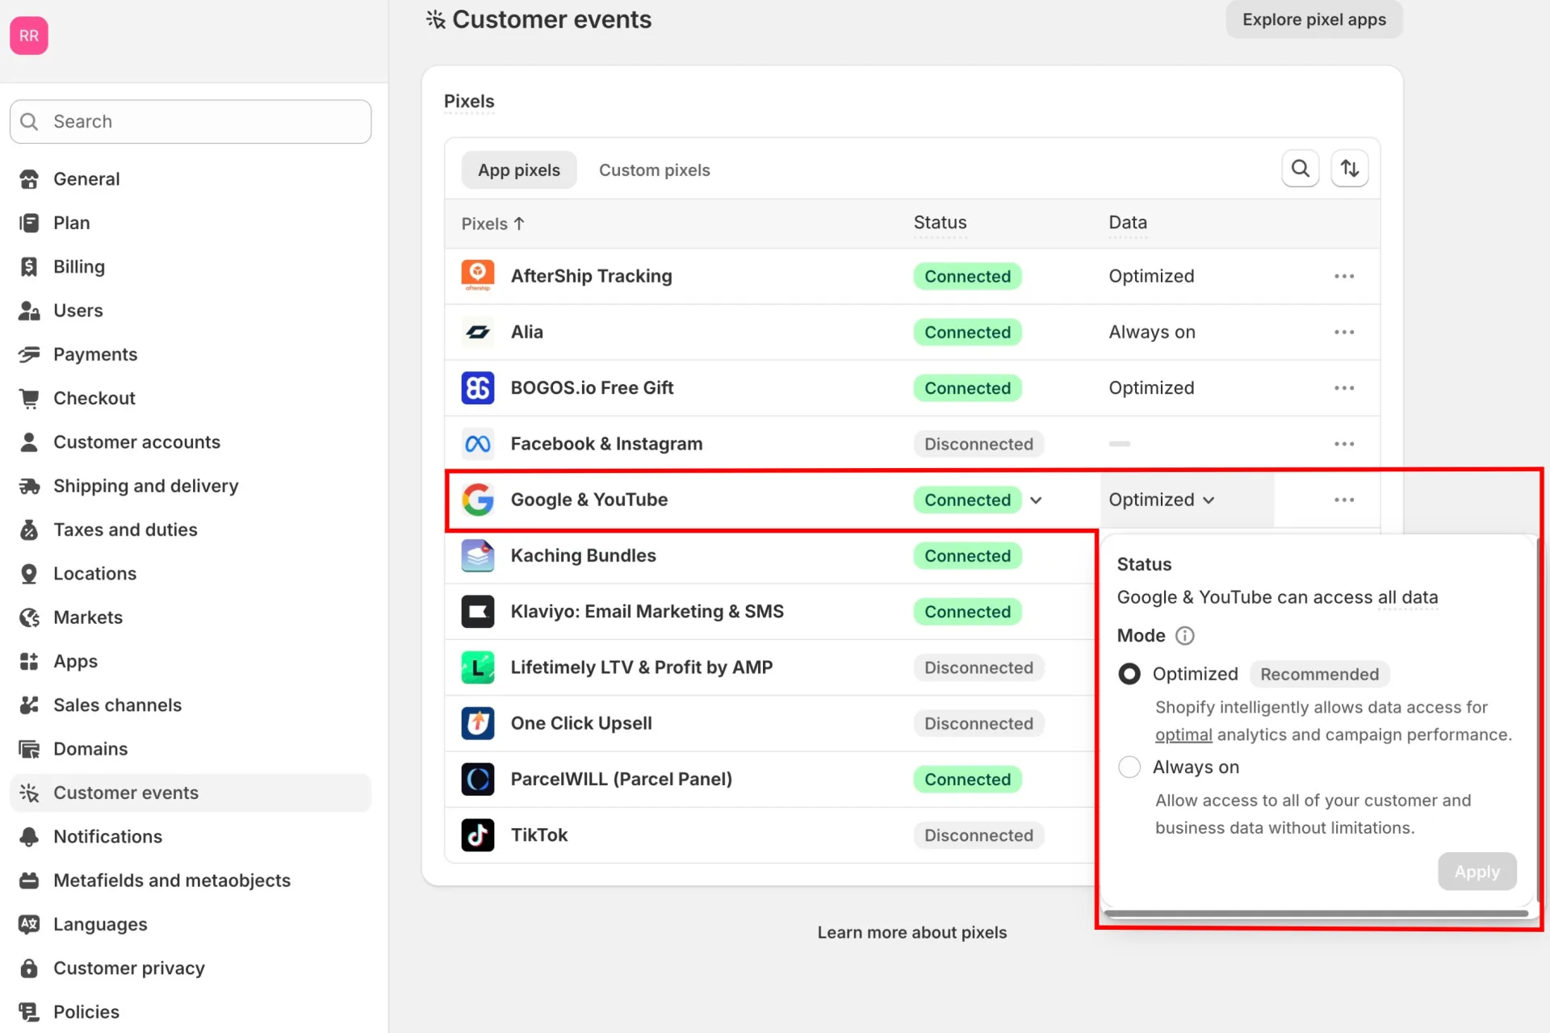1550x1033 pixels.
Task: Open Apps settings
Action: click(191, 661)
